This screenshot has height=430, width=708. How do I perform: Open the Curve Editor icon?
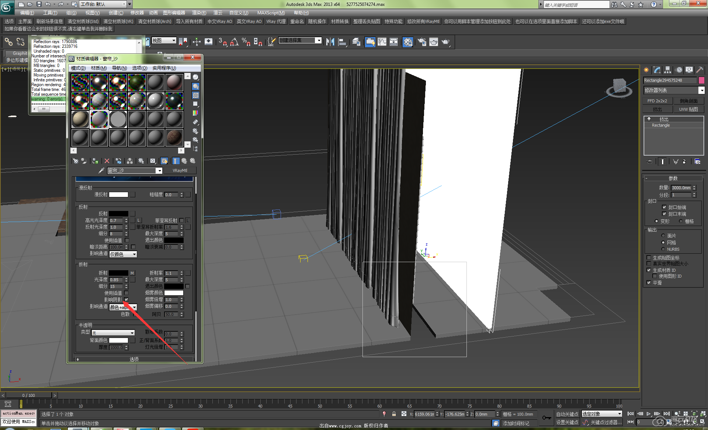[382, 42]
